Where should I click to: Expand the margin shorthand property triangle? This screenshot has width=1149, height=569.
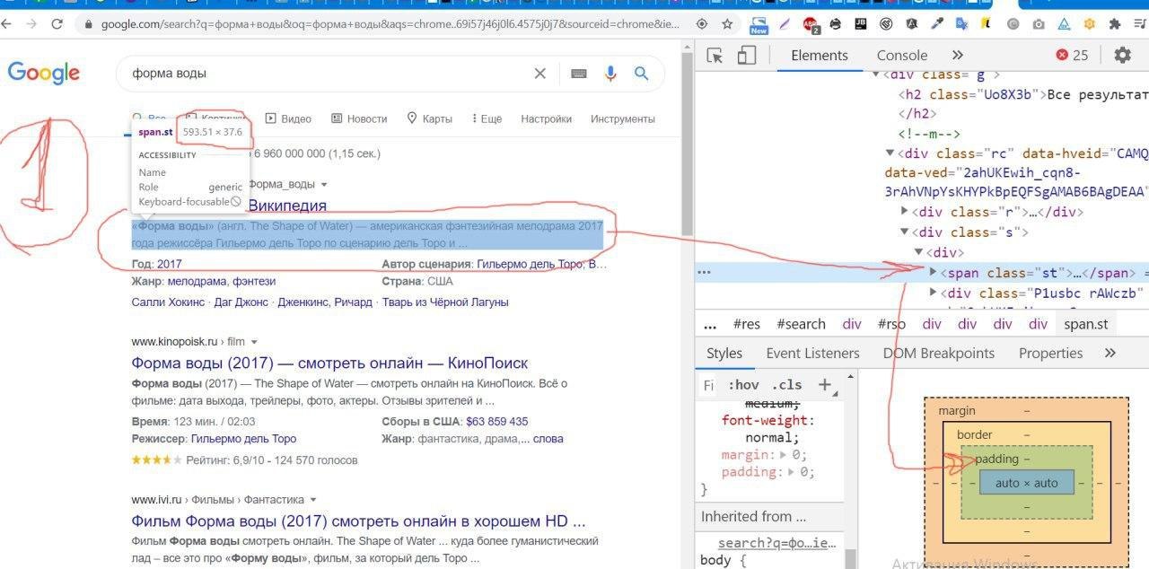click(783, 455)
